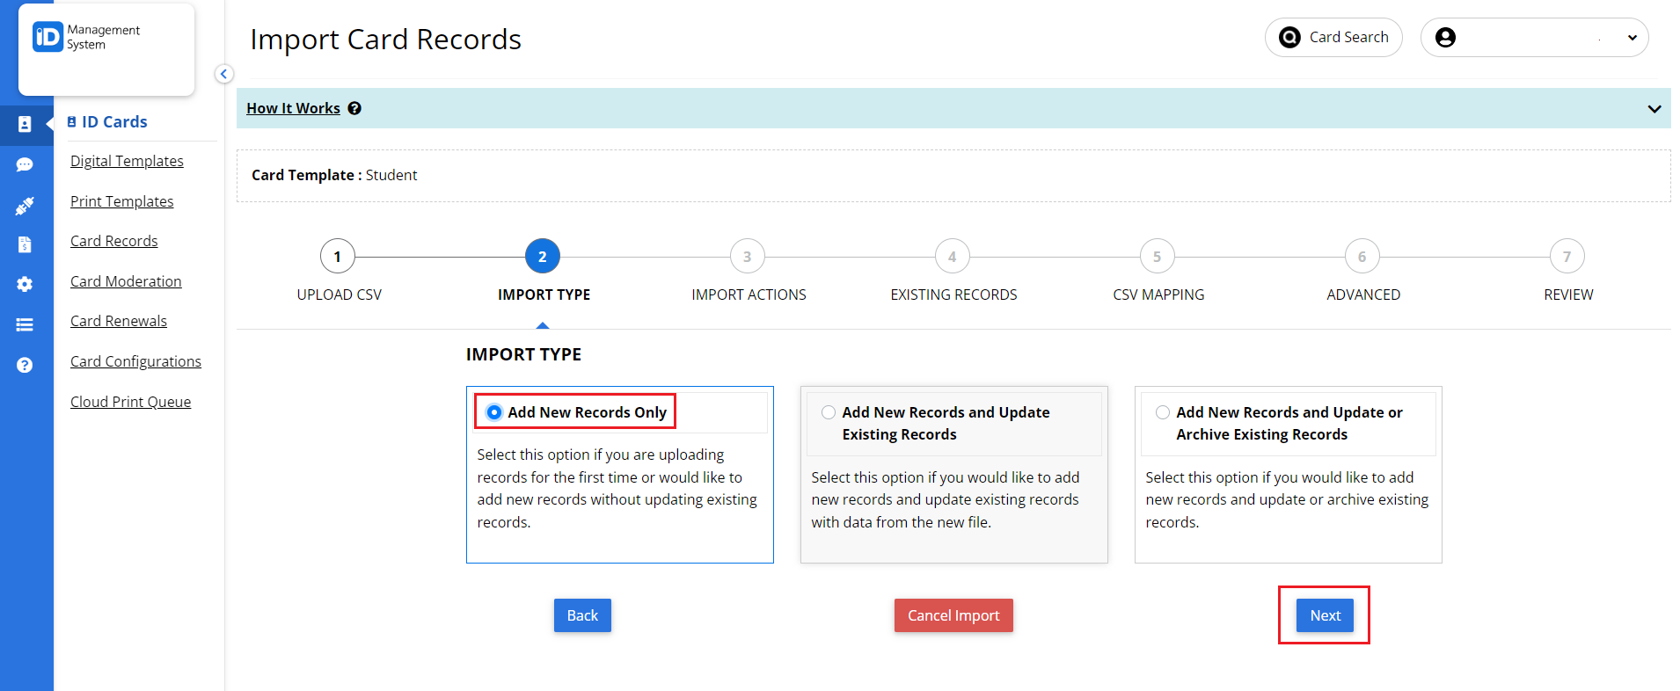1680x691 pixels.
Task: Click the Card Search magnifier icon
Action: coord(1289,37)
